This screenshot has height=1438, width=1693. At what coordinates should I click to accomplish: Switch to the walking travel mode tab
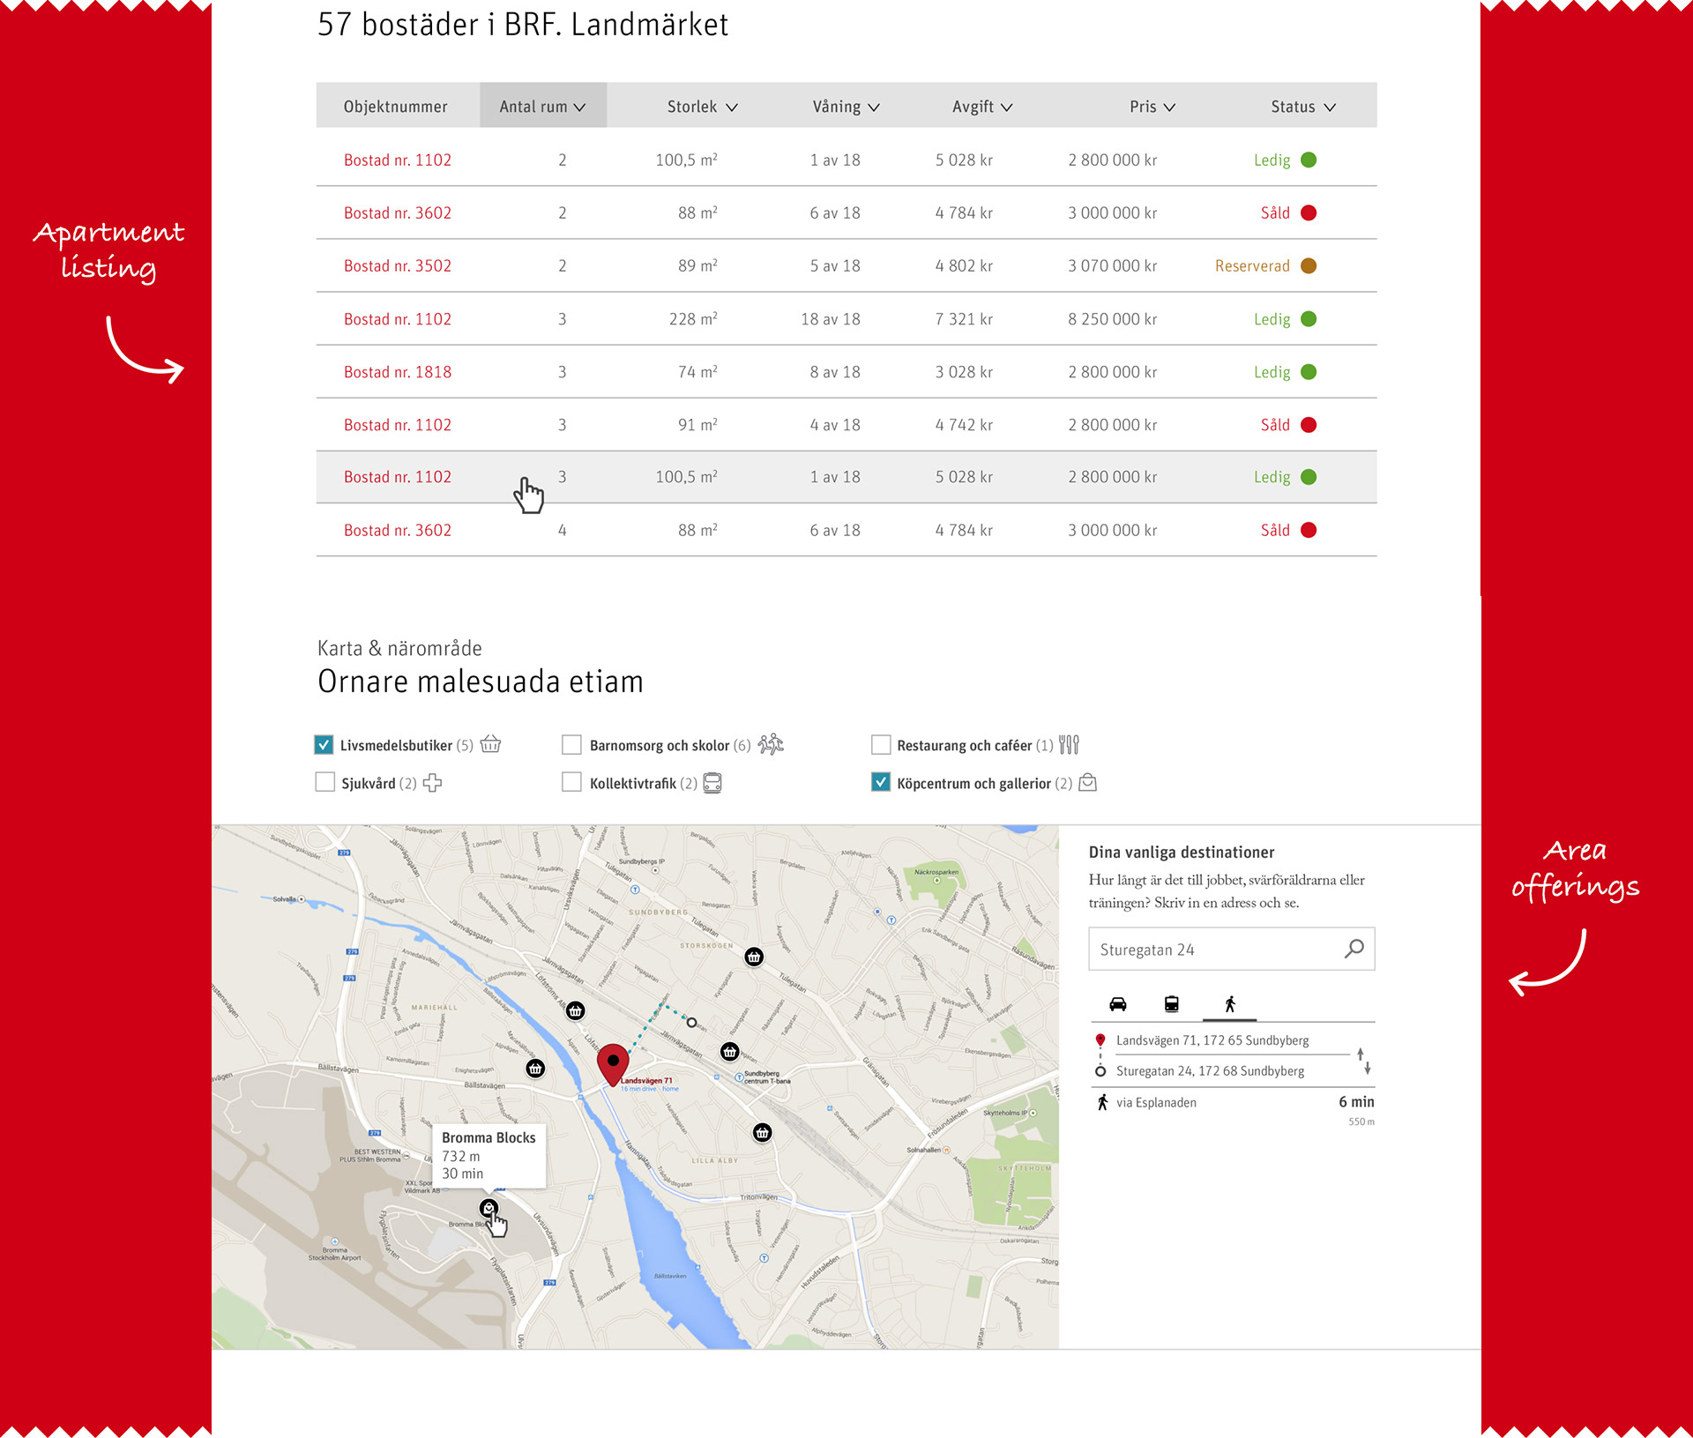click(1229, 1003)
